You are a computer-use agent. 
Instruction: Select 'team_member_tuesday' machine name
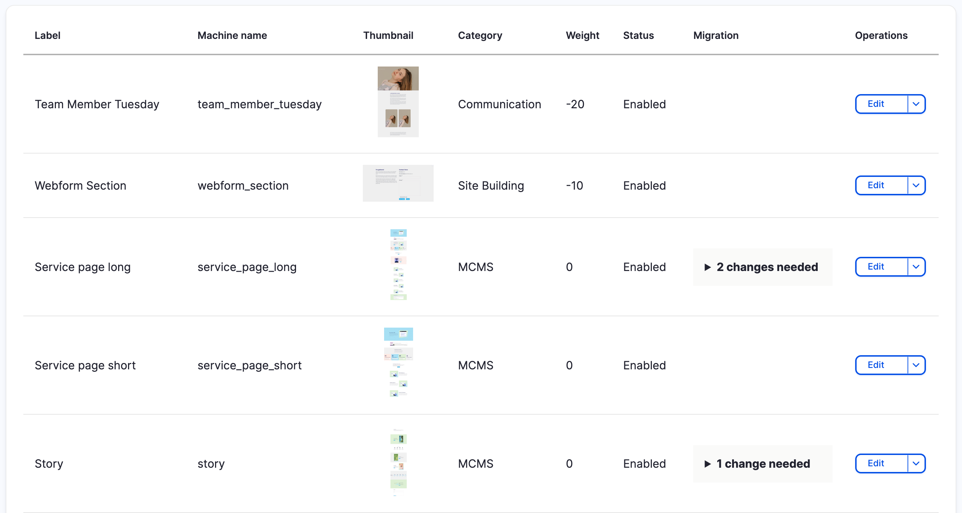(260, 104)
